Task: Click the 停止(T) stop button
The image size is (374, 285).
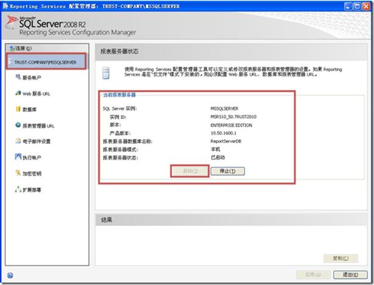Action: coord(228,171)
